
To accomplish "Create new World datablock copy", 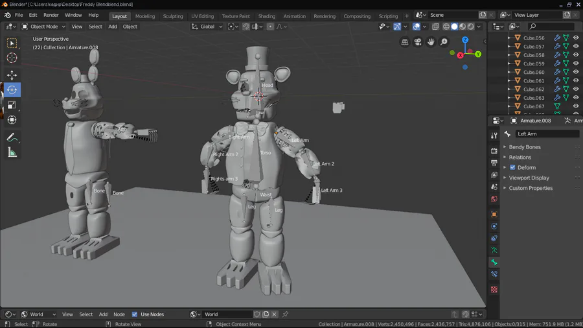I will click(266, 314).
